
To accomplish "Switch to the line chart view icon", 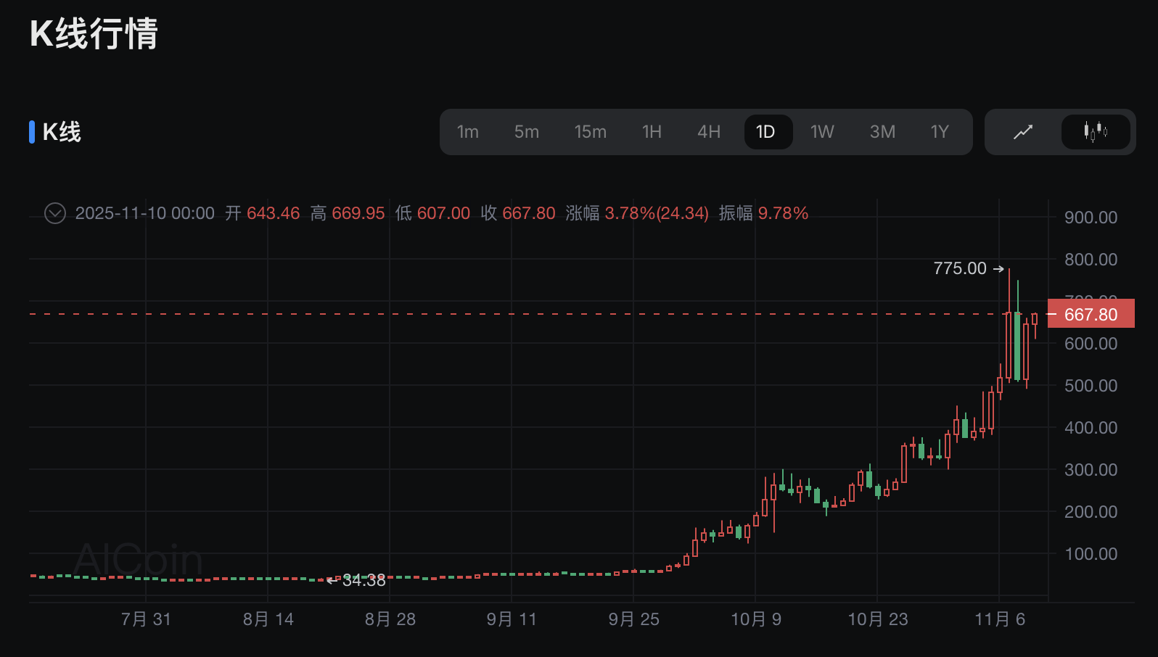I will click(x=1023, y=132).
